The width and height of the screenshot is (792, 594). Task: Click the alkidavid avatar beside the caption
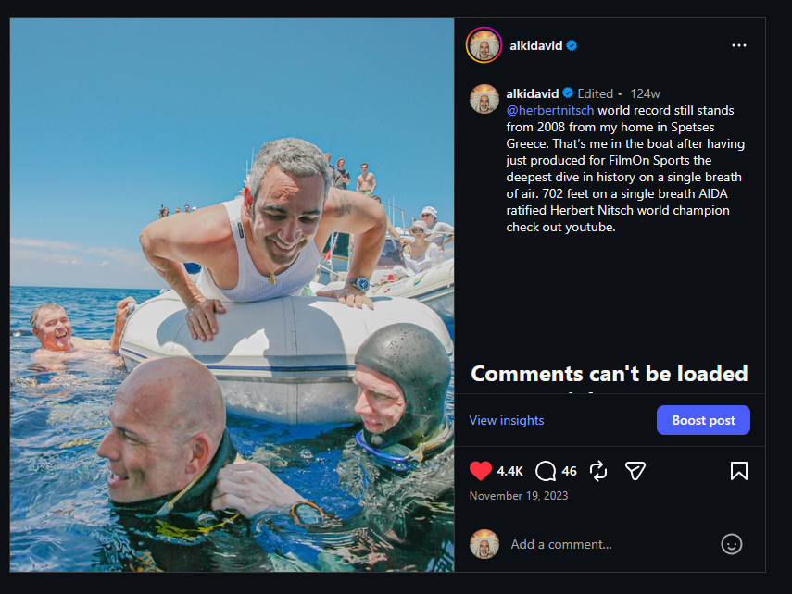pyautogui.click(x=484, y=99)
